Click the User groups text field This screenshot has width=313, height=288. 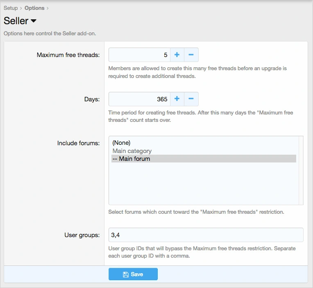(206, 235)
